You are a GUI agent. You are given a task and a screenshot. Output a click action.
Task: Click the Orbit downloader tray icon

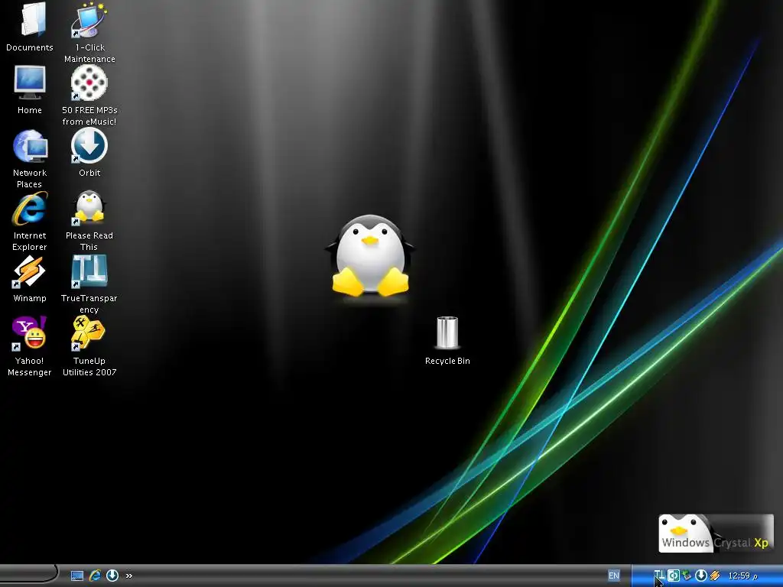click(x=701, y=576)
